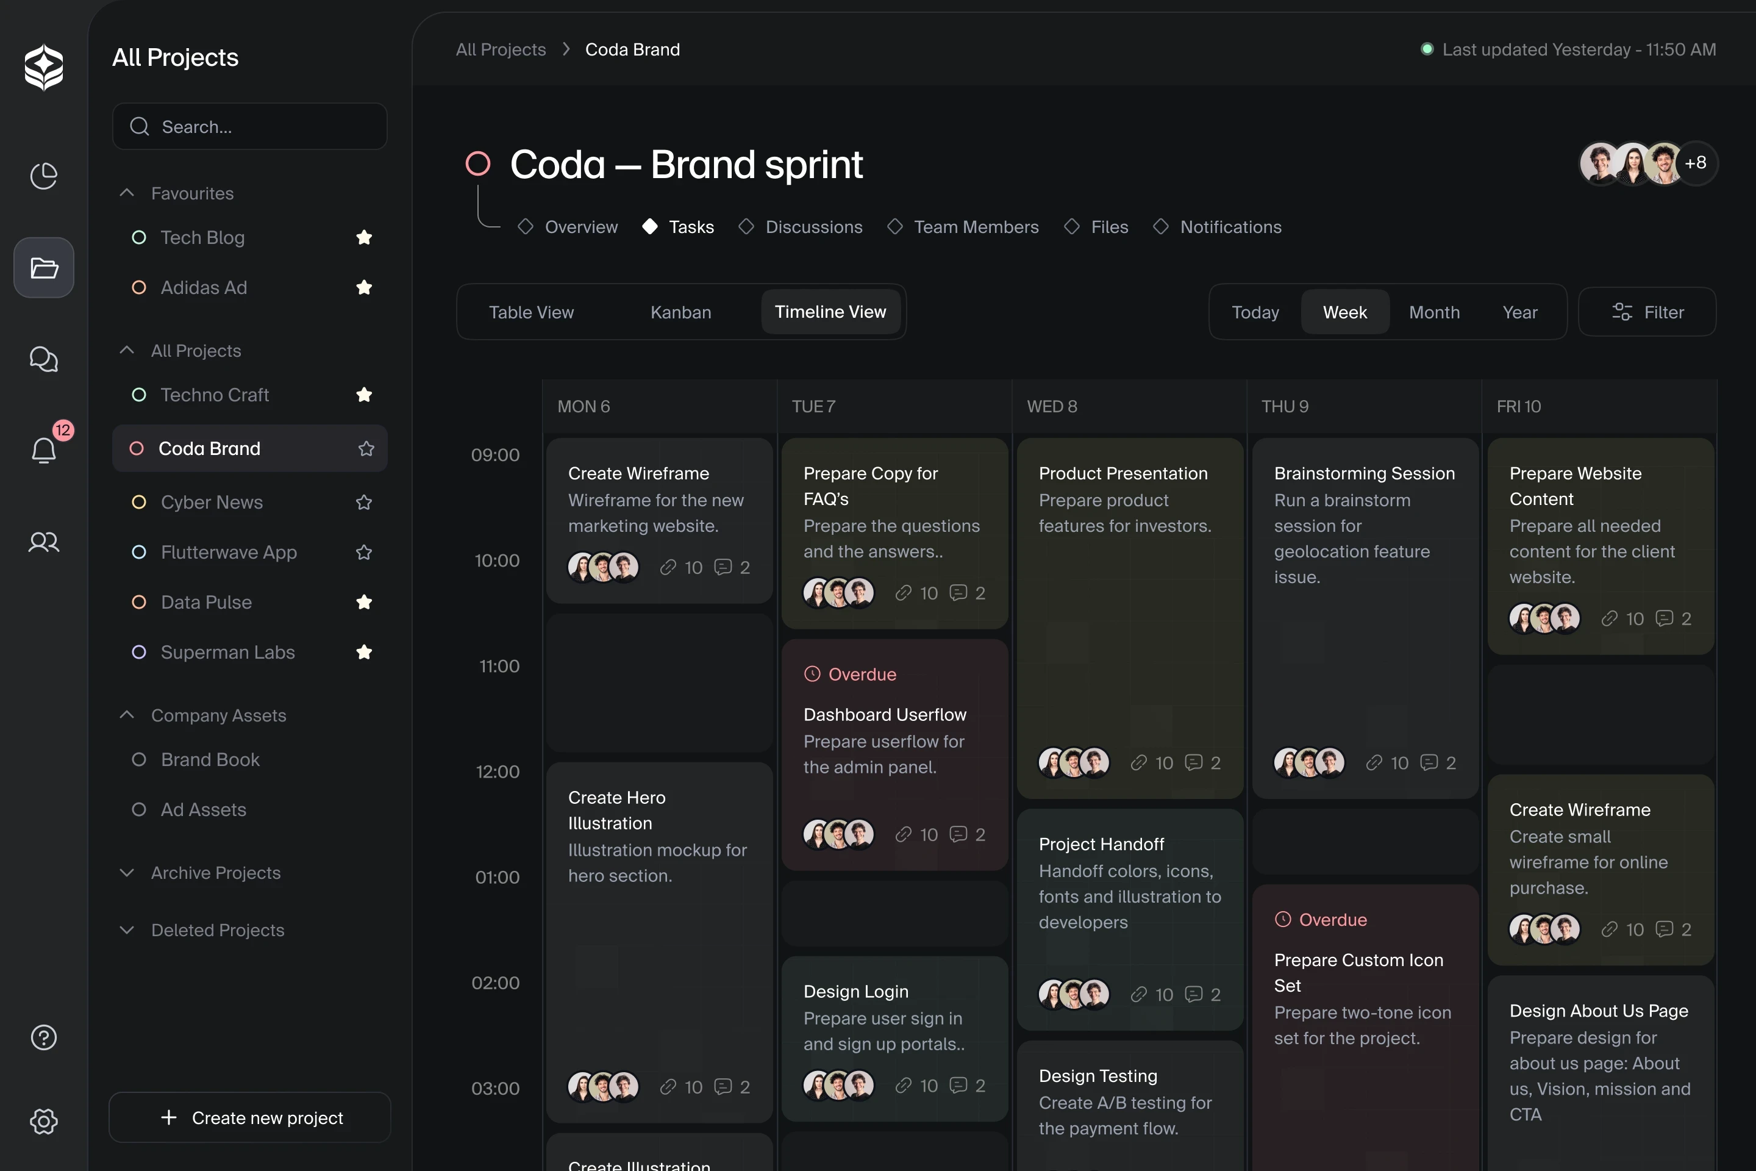Open the Notifications tab
Viewport: 1756px width, 1171px height.
1218,227
